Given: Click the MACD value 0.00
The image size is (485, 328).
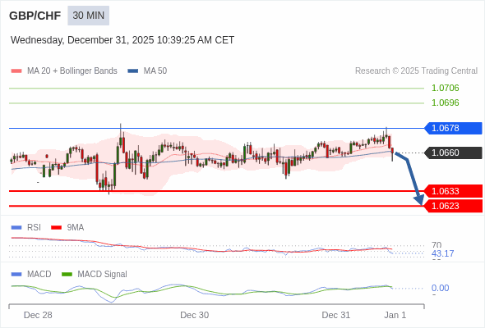Looking at the screenshot, I should pos(440,288).
